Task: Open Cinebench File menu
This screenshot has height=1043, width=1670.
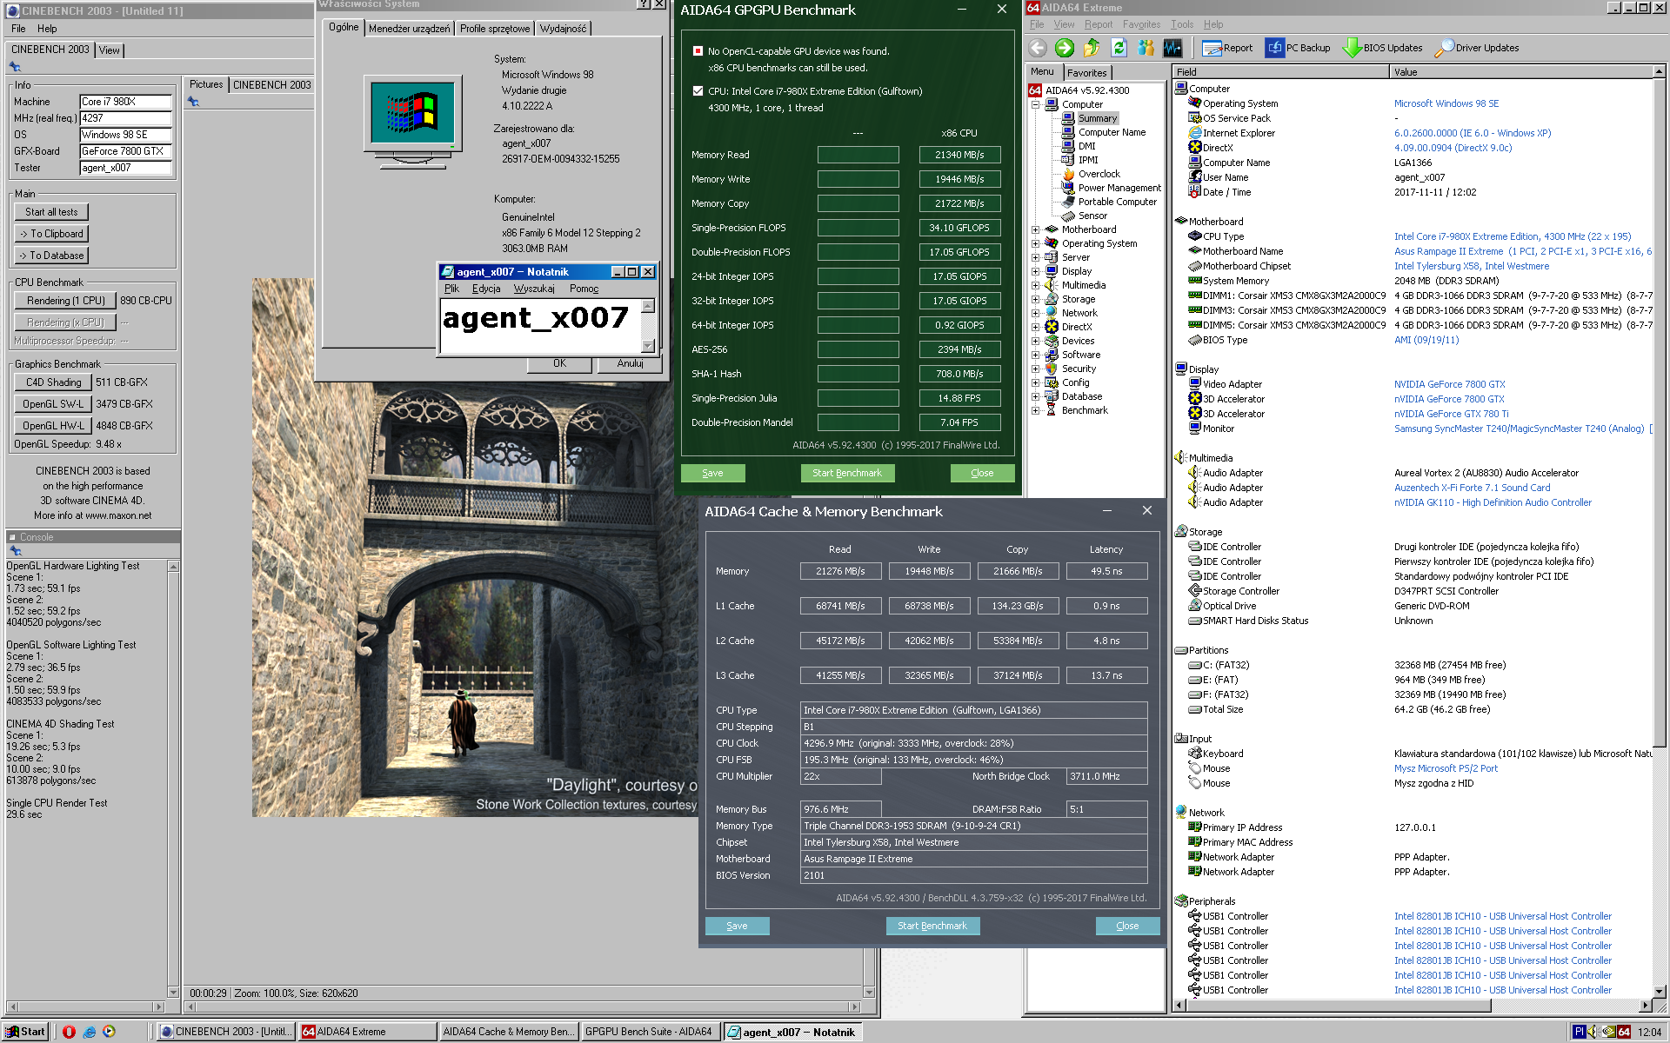Action: pos(18,29)
